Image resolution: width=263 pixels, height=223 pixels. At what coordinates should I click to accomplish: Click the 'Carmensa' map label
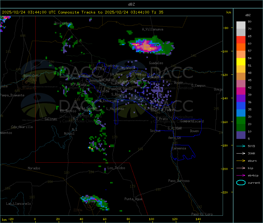coord(179,148)
